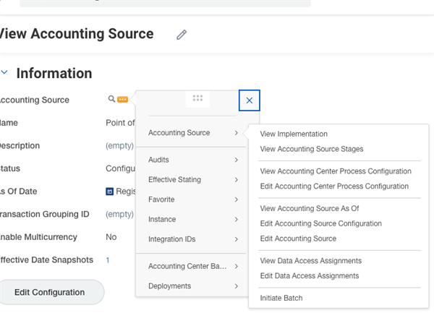Select Accounting Center Ba... menu entry
This screenshot has height=318, width=434.
[187, 266]
